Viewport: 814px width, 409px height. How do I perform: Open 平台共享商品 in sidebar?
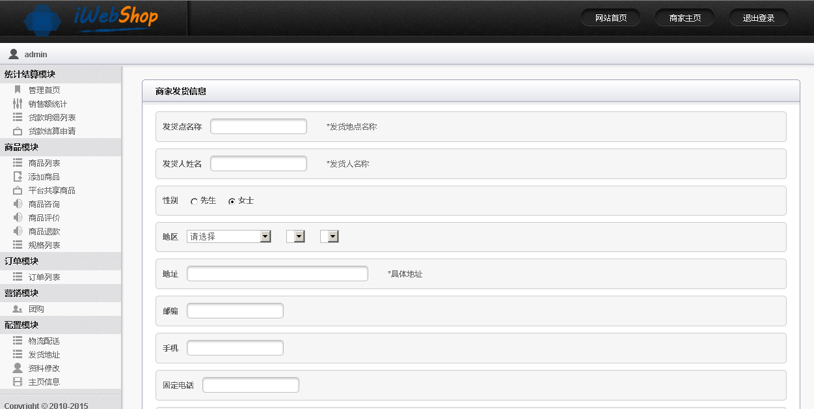tap(52, 191)
